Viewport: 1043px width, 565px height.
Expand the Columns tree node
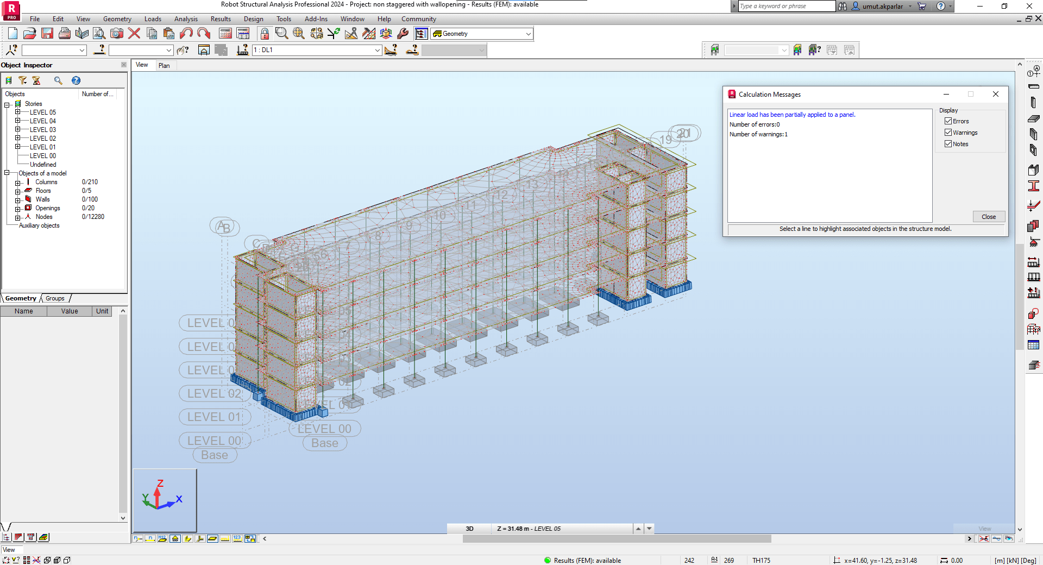tap(17, 183)
